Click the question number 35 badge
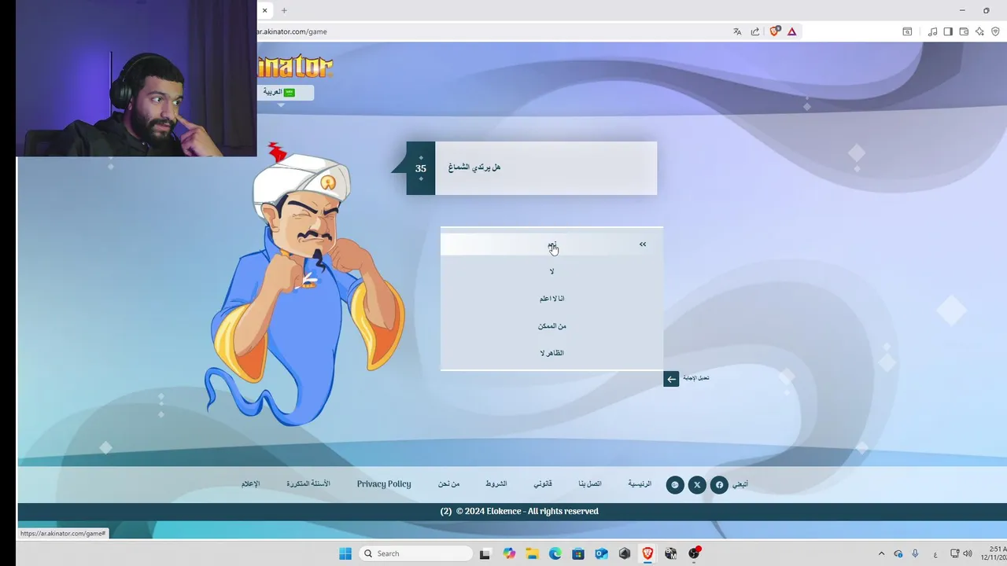Viewport: 1007px width, 566px height. (421, 168)
